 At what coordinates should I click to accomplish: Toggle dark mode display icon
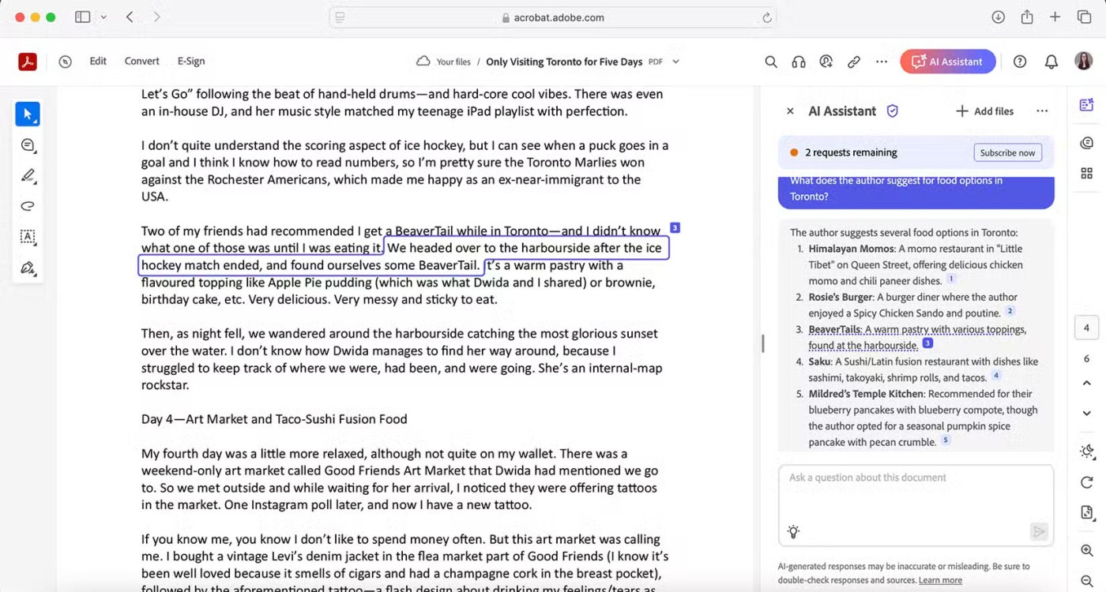(1087, 451)
